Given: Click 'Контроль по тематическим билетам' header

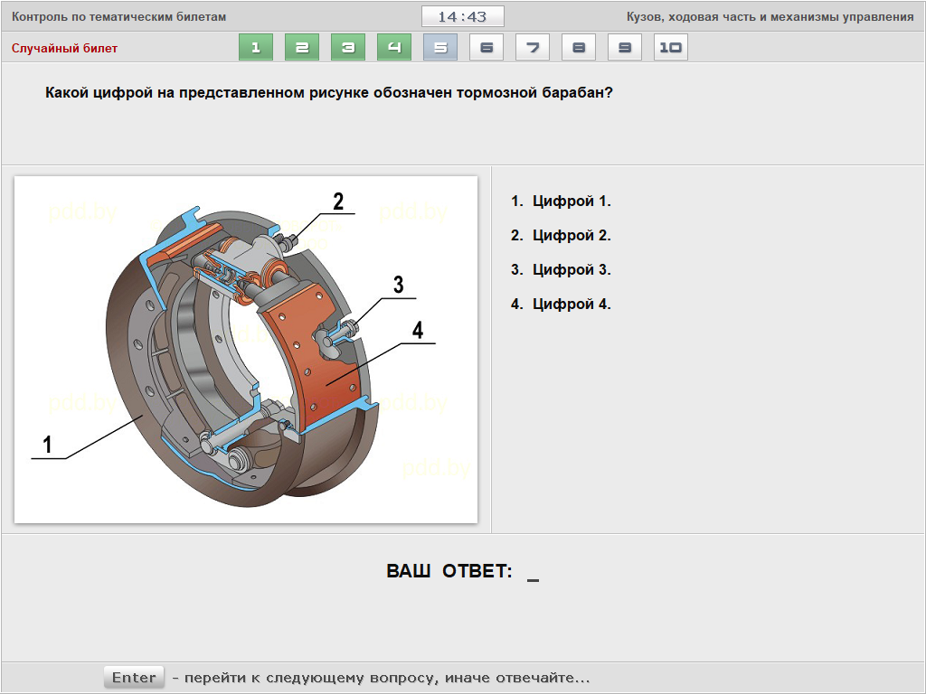Looking at the screenshot, I should coord(118,17).
